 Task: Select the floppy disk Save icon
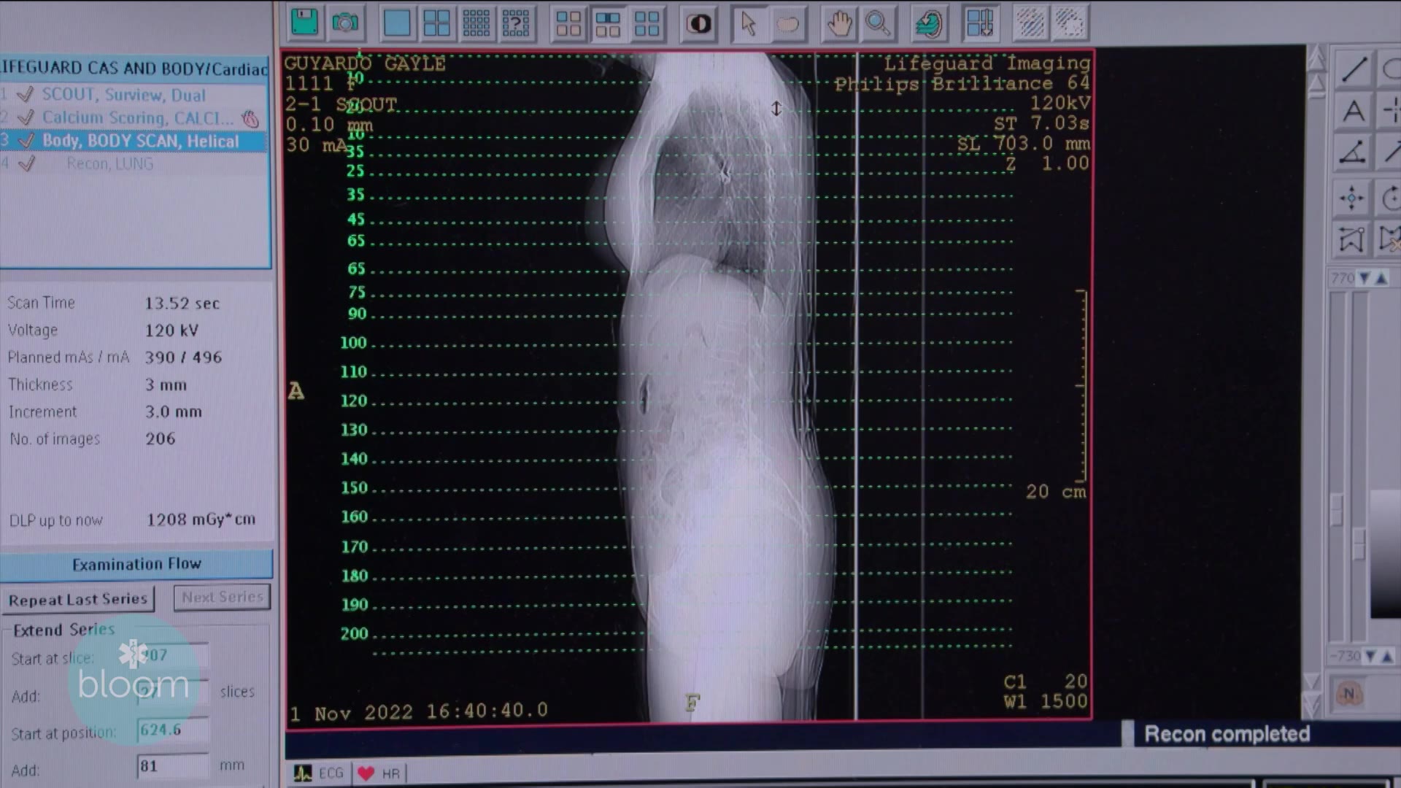[304, 23]
